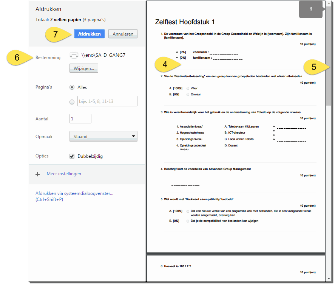Click the page 1 indicator badge
The width and height of the screenshot is (335, 285).
coord(311,9)
